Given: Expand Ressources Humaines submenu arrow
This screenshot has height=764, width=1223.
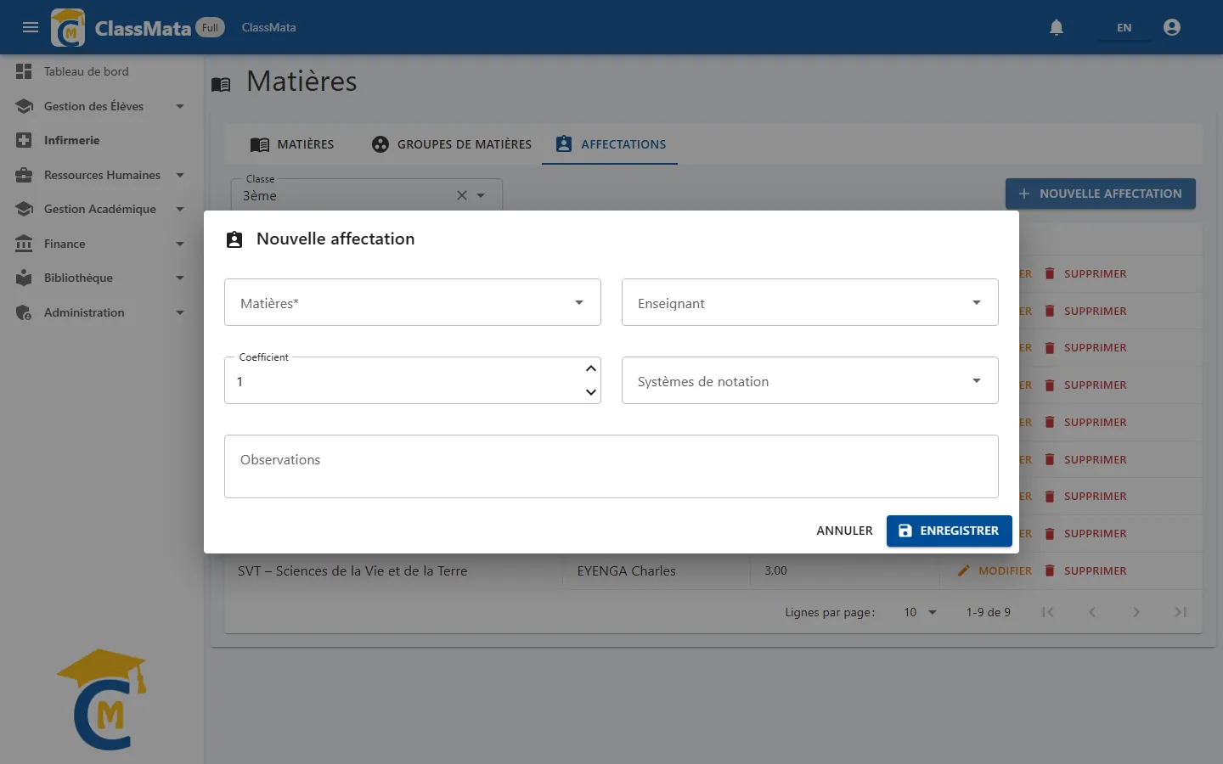Looking at the screenshot, I should (180, 175).
